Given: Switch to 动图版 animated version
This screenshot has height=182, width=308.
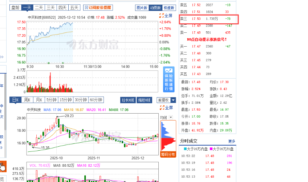Looking at the screenshot, I should 155,8.
